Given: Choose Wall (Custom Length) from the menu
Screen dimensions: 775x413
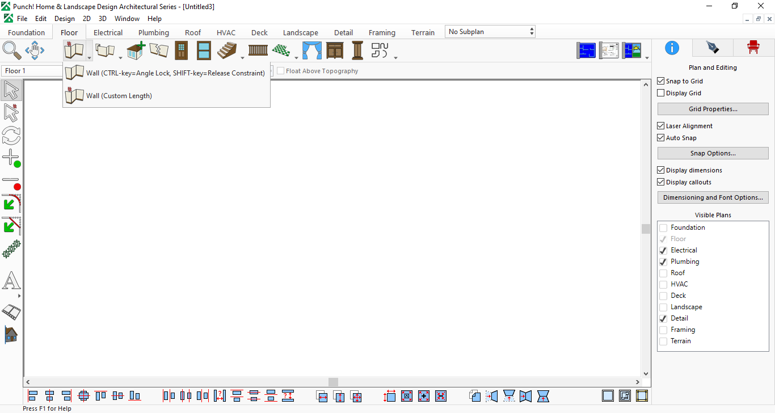Looking at the screenshot, I should coord(166,96).
